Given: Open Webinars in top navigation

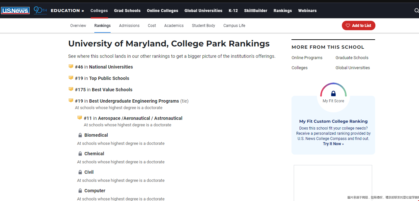Looking at the screenshot, I should click(x=307, y=11).
